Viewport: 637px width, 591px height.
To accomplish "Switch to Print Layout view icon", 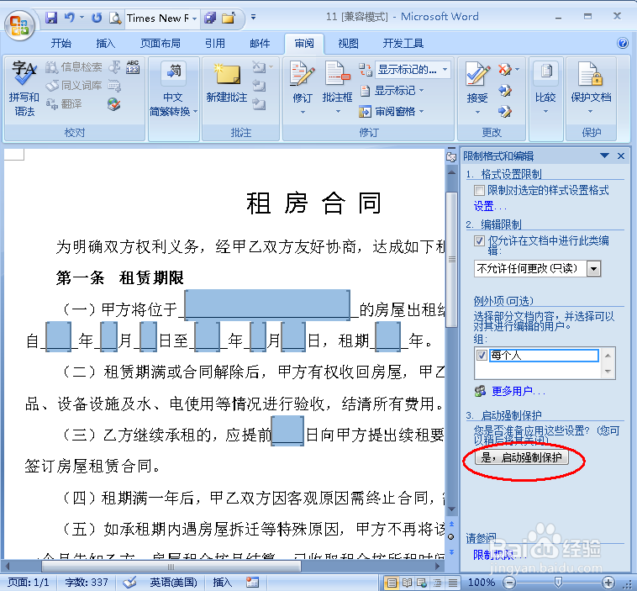I will [x=392, y=583].
